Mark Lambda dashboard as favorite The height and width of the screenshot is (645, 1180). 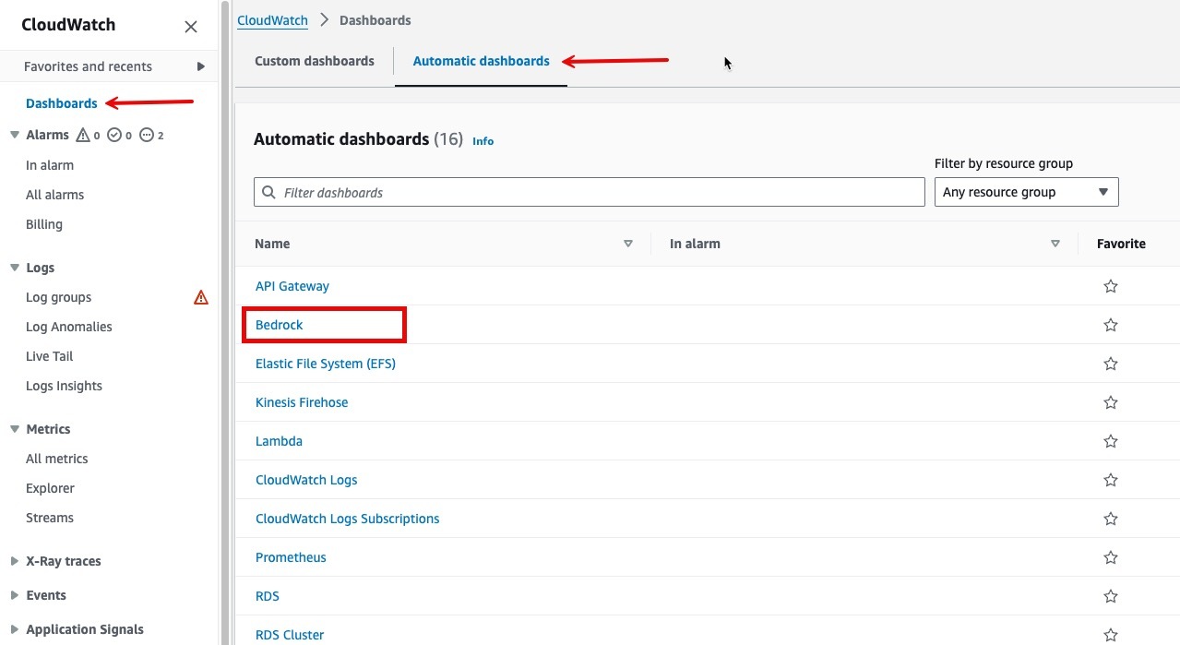pyautogui.click(x=1111, y=441)
